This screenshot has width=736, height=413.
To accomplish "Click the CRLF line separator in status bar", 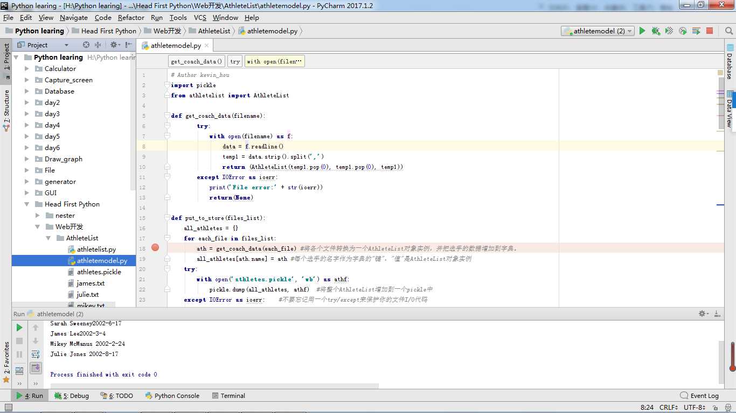I will 669,408.
